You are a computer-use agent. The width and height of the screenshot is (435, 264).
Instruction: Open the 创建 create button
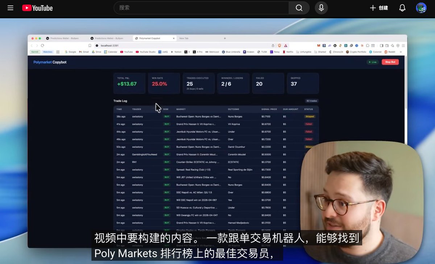[379, 8]
